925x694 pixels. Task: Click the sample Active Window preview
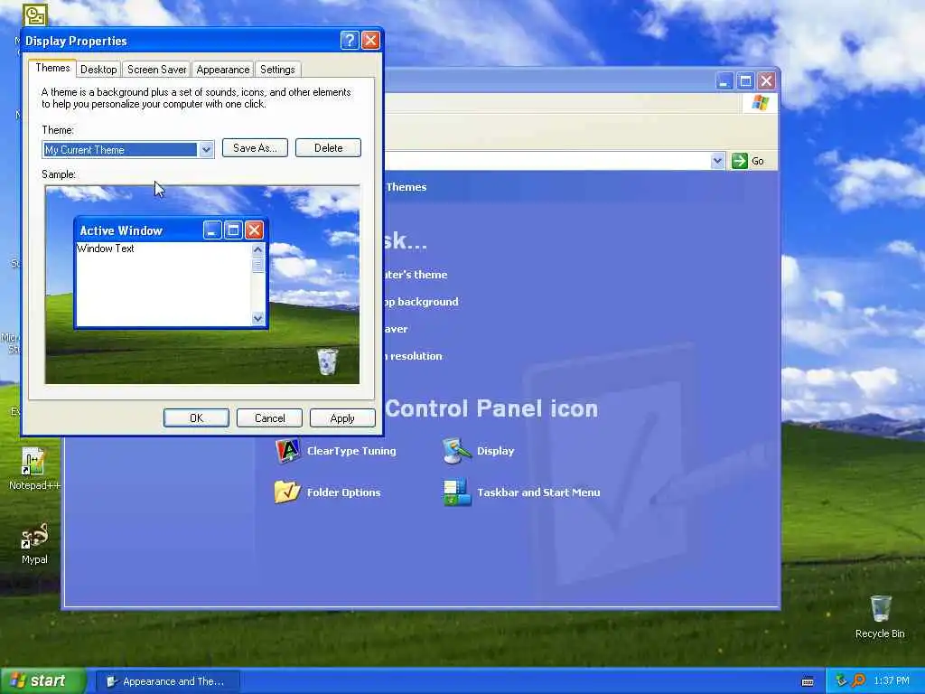coord(171,273)
